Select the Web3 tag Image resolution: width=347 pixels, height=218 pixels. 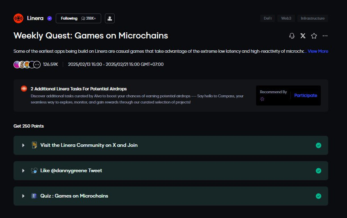tap(286, 18)
